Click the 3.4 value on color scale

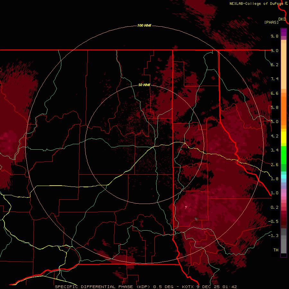(275, 150)
